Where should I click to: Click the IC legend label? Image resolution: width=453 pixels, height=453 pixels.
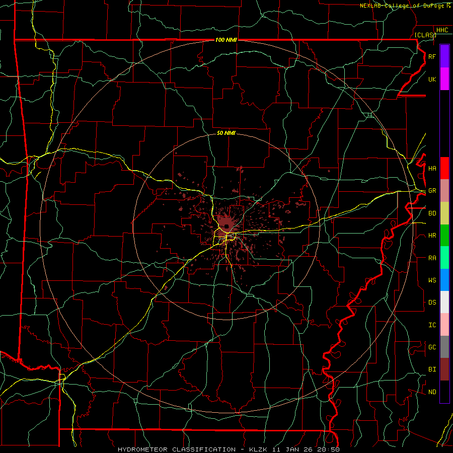(x=432, y=325)
